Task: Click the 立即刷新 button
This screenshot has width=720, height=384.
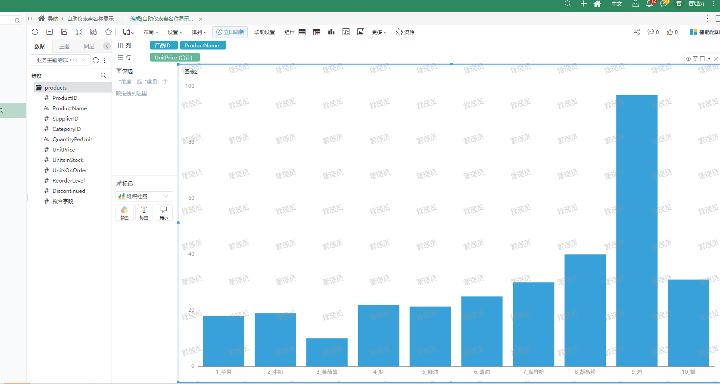Action: (230, 32)
